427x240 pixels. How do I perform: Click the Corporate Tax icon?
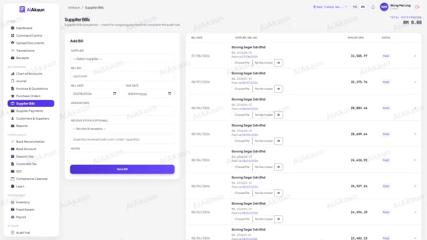(x=12, y=164)
